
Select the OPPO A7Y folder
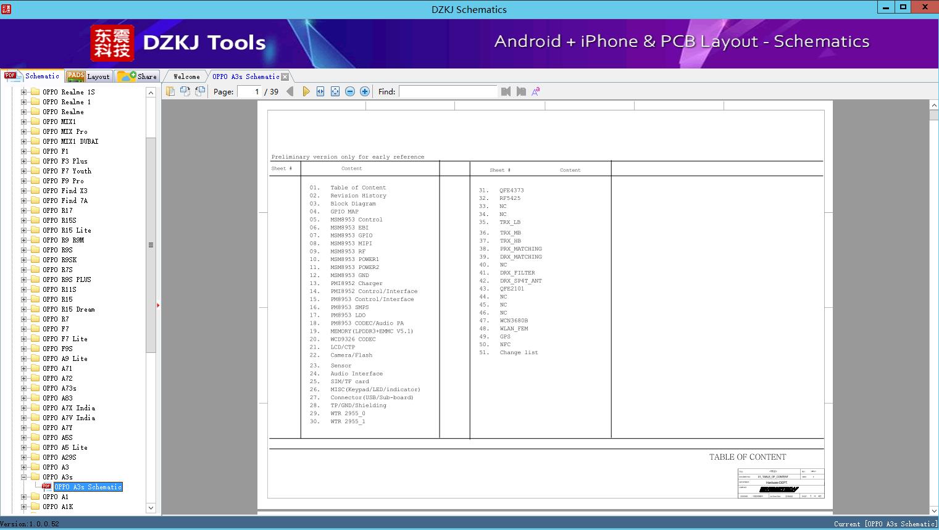tap(57, 428)
